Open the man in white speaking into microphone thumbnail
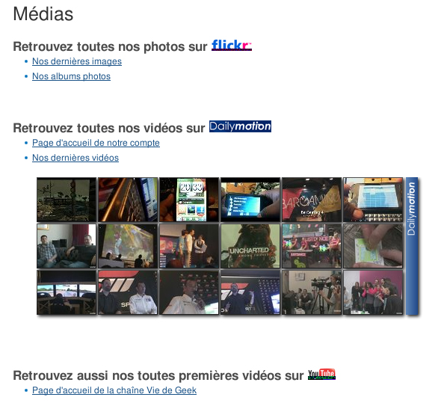 [x=189, y=292]
